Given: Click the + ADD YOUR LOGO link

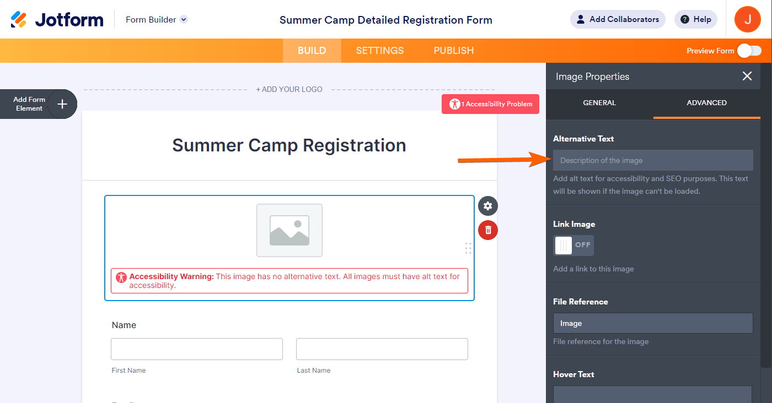Looking at the screenshot, I should coord(289,89).
